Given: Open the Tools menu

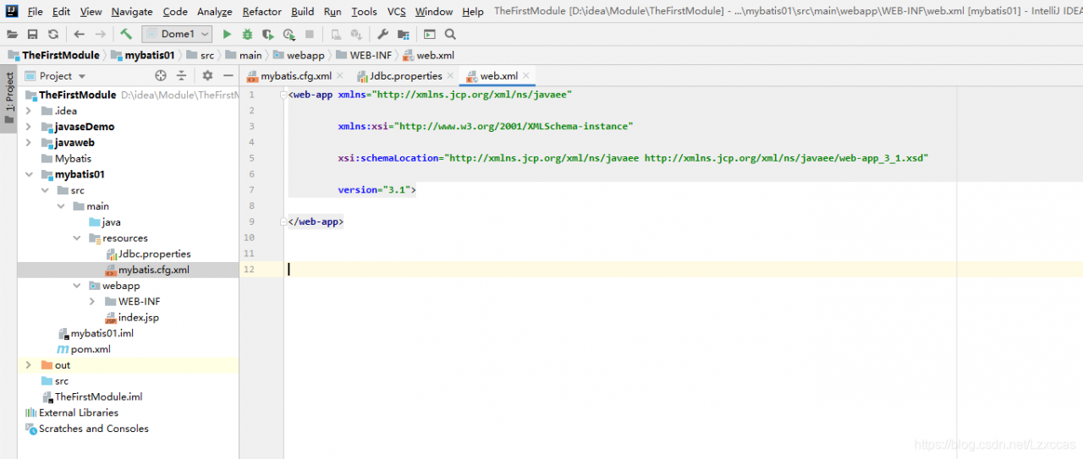Looking at the screenshot, I should point(365,12).
